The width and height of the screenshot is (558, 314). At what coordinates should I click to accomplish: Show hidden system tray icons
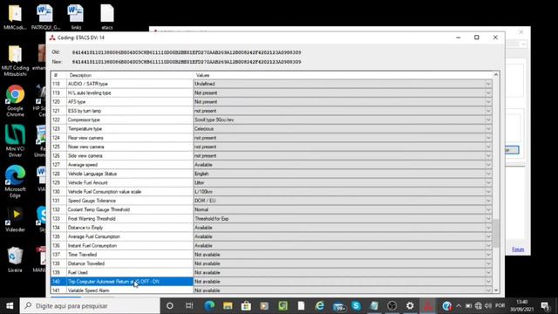click(459, 306)
